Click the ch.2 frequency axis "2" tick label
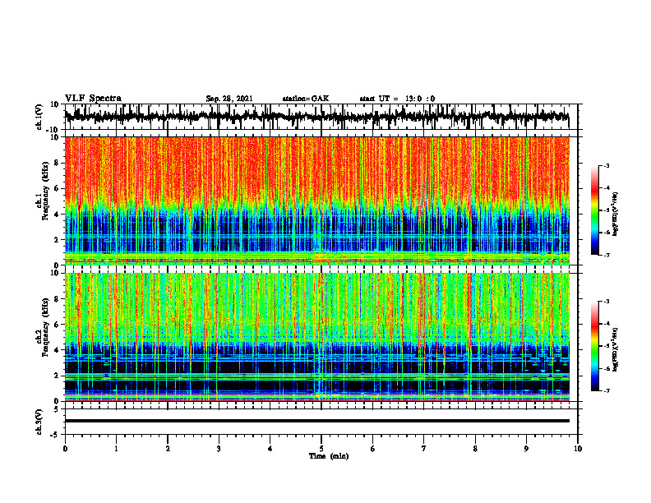This screenshot has width=651, height=503. [57, 376]
